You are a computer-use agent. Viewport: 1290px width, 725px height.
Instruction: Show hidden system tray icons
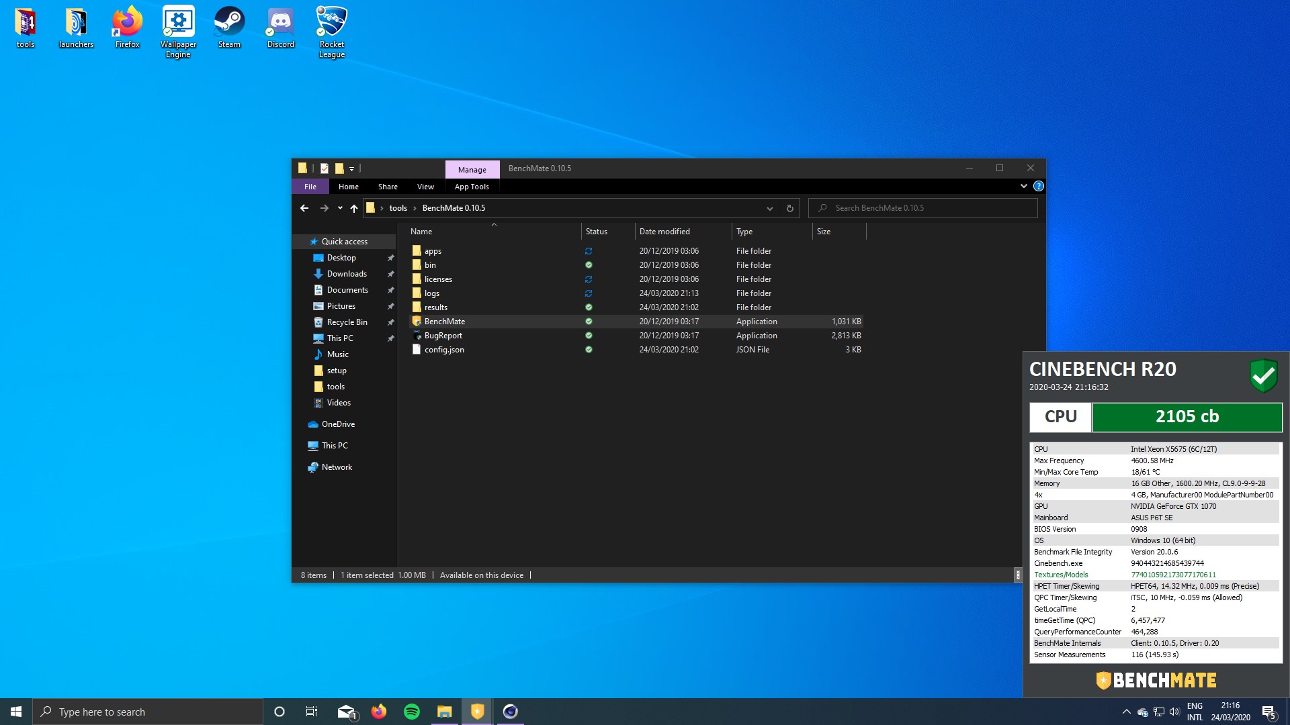1126,712
